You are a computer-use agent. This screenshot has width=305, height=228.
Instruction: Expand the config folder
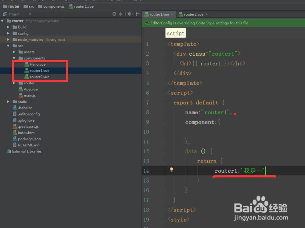pos(8,33)
